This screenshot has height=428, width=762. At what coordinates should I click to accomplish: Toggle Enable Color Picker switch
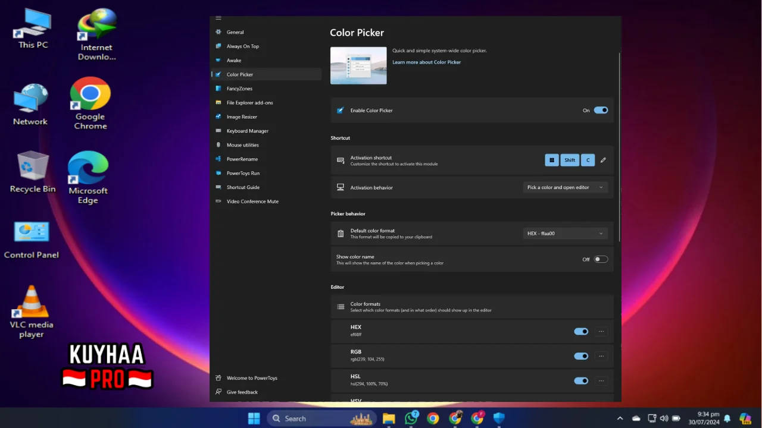(x=601, y=110)
